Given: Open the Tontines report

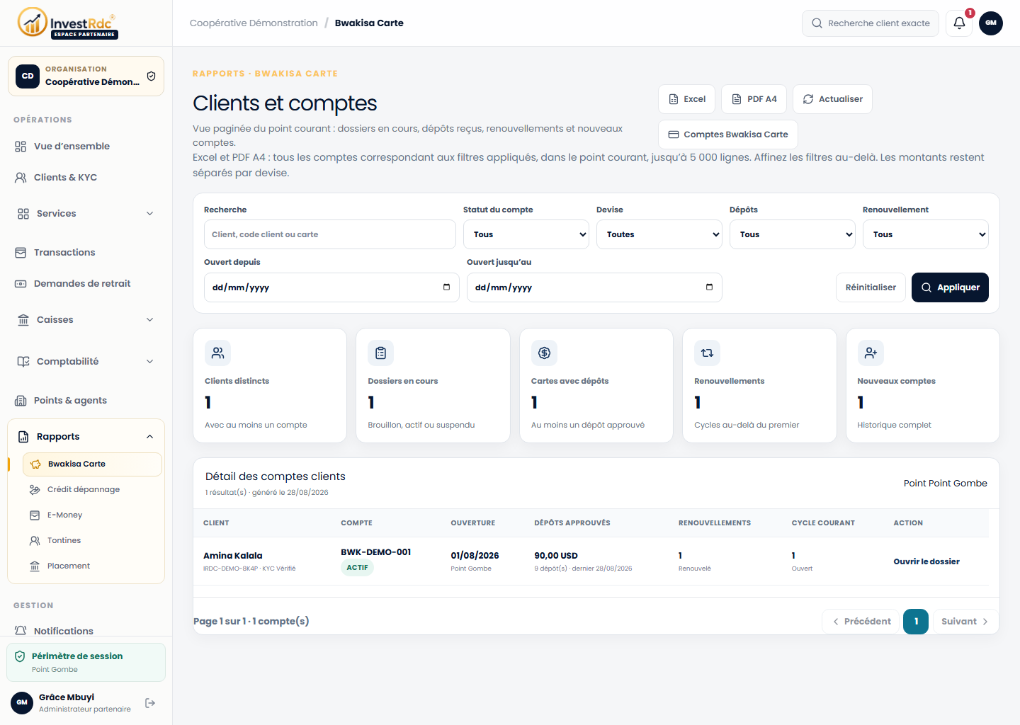Looking at the screenshot, I should pyautogui.click(x=92, y=540).
